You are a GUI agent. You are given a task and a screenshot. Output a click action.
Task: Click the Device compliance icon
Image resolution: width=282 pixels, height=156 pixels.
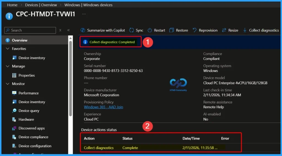14,137
